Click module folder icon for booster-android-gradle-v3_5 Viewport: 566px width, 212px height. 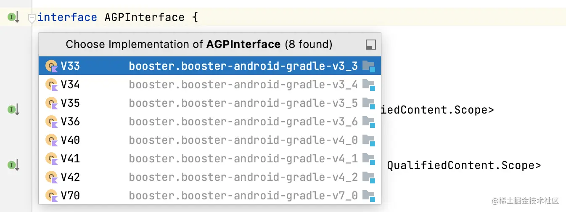(x=369, y=103)
